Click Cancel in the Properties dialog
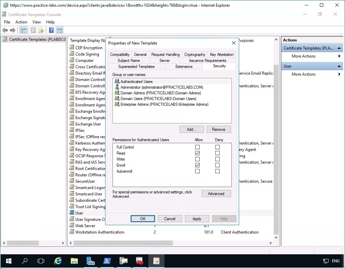345x269 pixels. [x=169, y=219]
